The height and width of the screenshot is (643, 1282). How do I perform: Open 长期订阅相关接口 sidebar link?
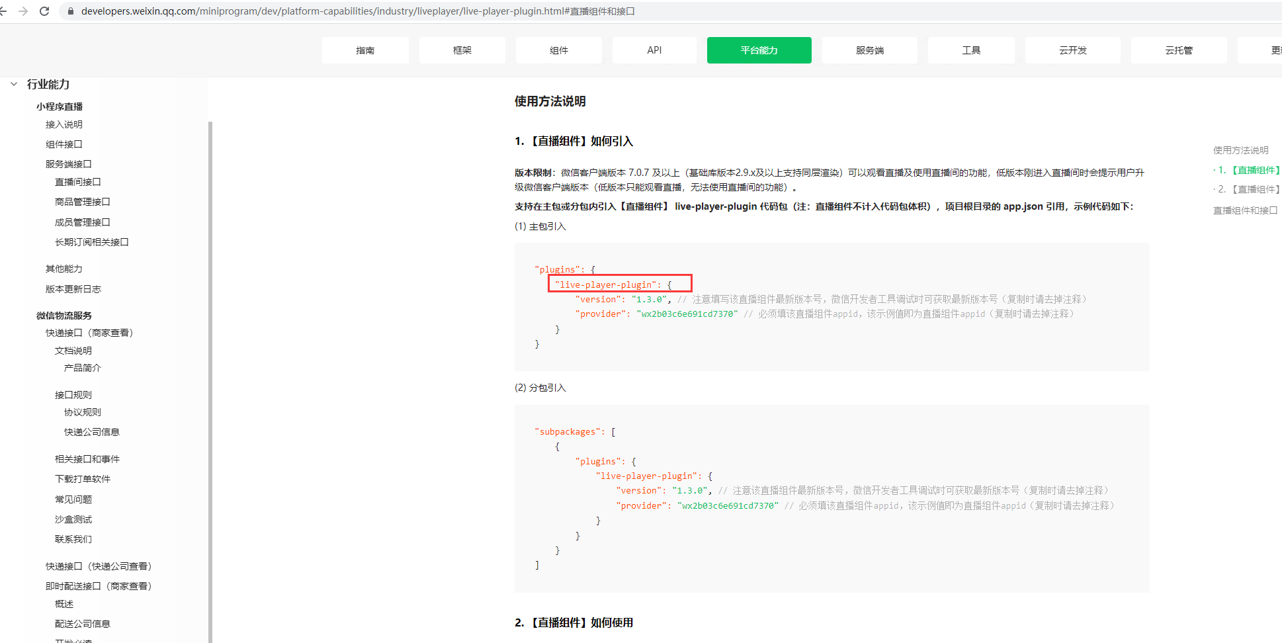tap(92, 242)
